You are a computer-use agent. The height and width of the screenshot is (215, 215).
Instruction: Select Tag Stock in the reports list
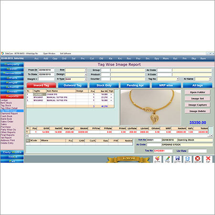6,106
